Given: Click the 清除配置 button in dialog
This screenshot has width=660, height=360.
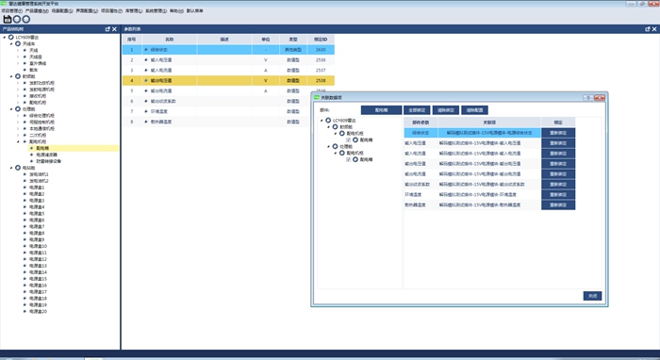Looking at the screenshot, I should [x=475, y=110].
